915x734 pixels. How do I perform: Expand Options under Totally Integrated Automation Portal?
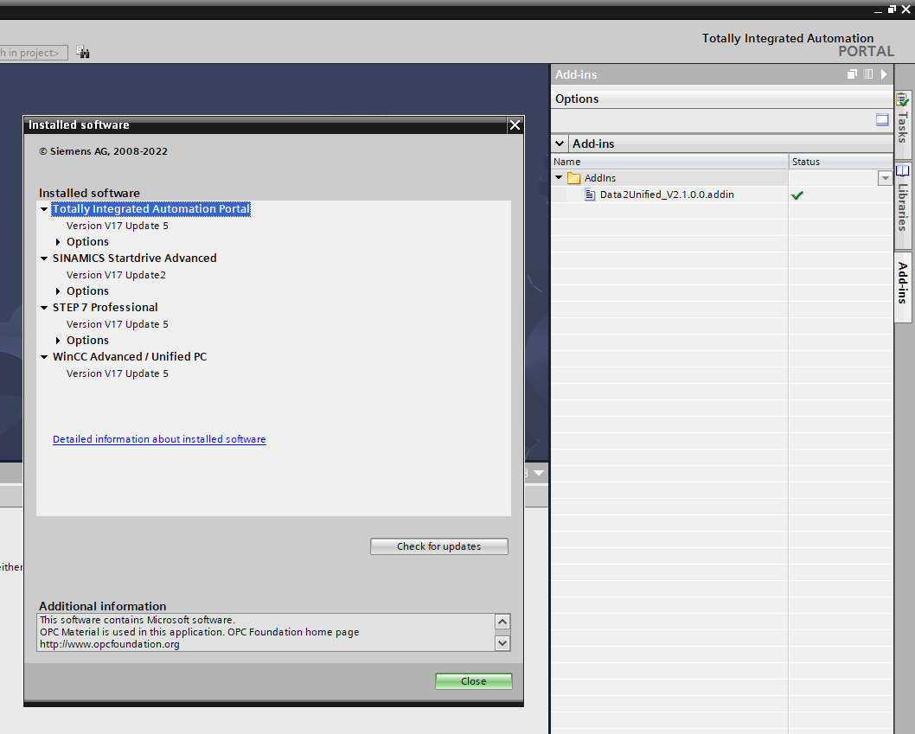coord(58,241)
